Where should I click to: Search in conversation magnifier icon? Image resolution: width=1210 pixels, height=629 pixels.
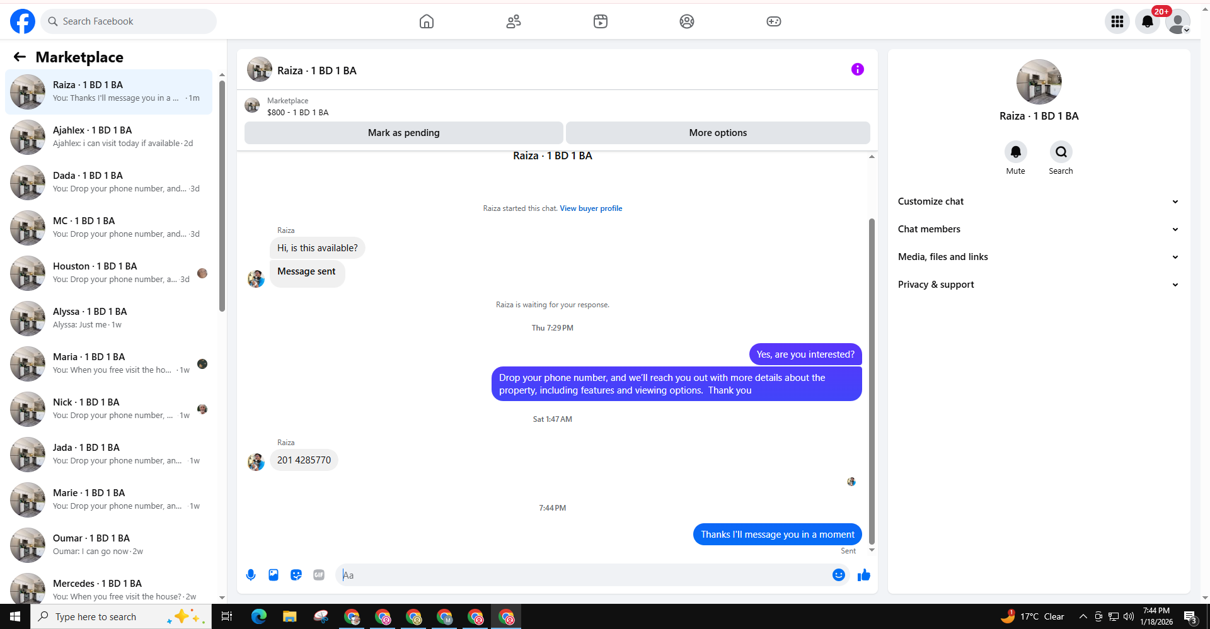pyautogui.click(x=1061, y=152)
